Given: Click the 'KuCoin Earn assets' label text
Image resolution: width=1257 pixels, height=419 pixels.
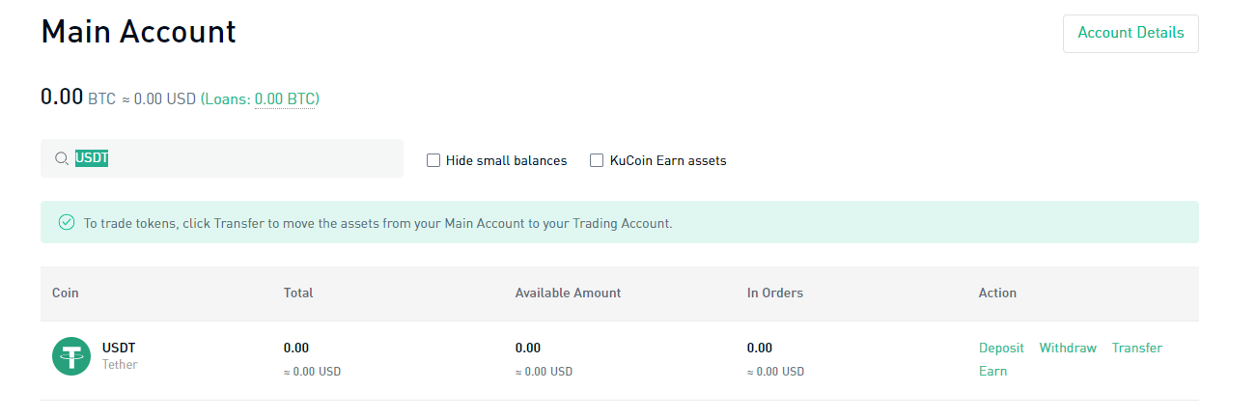Looking at the screenshot, I should coord(668,160).
